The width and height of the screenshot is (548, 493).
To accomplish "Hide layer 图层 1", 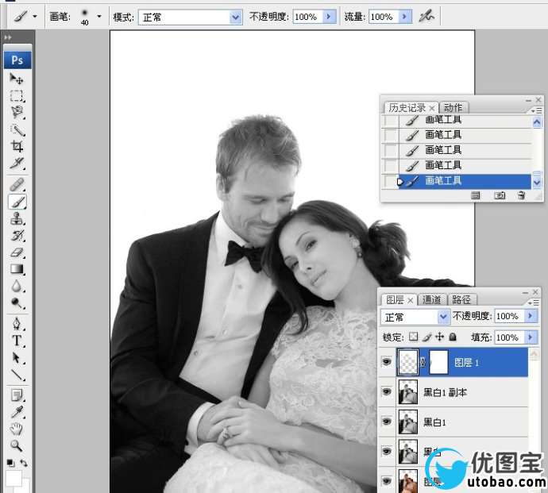I will (x=387, y=362).
